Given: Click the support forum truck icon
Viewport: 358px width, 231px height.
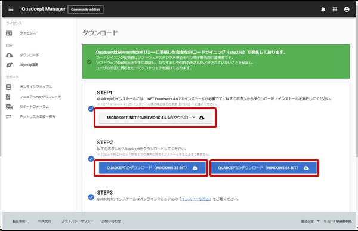Looking at the screenshot, I should point(9,107).
